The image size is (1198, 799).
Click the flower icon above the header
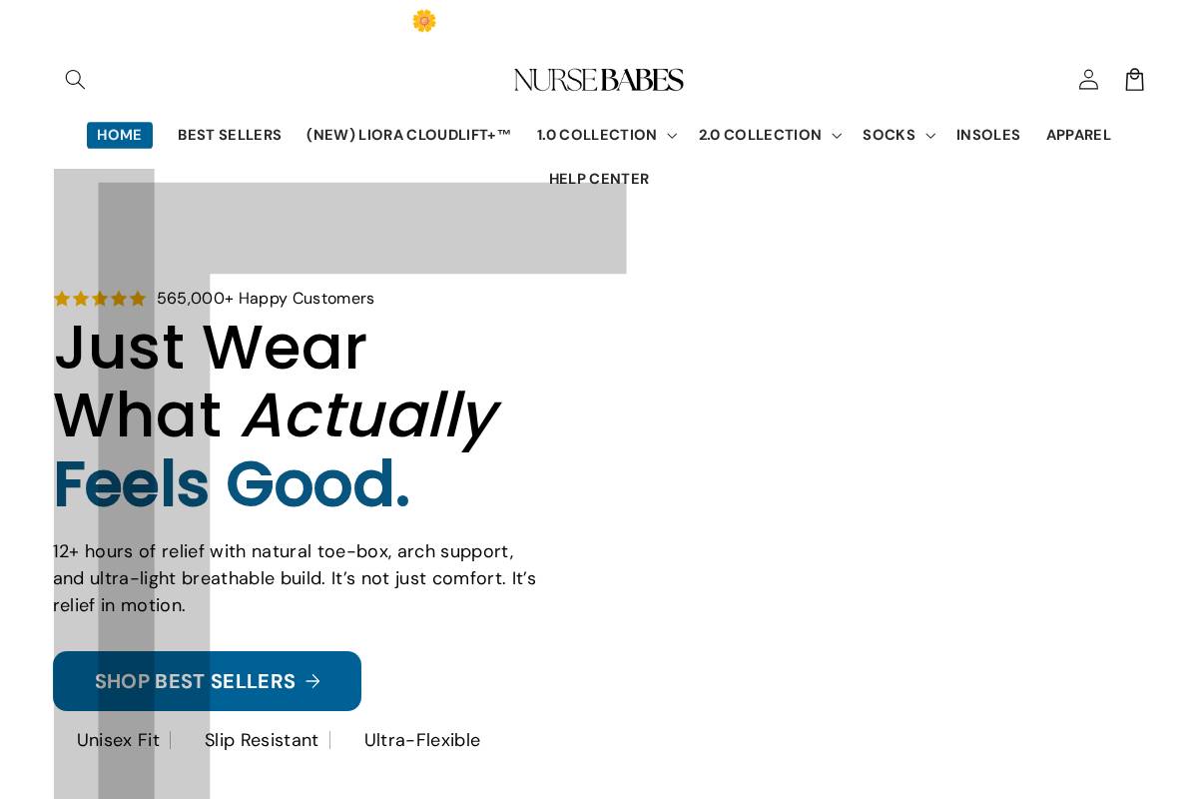[x=424, y=20]
